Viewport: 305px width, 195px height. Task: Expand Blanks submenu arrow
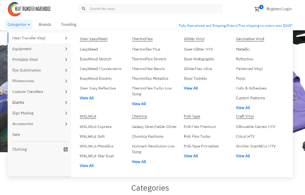[66, 102]
